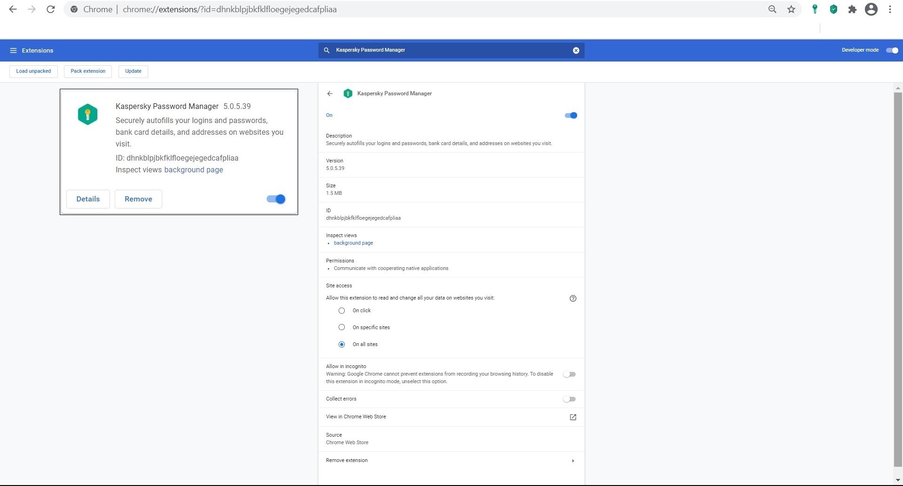Click the search magnifier in extensions search
Screen dimensions: 903x486
[x=326, y=50]
